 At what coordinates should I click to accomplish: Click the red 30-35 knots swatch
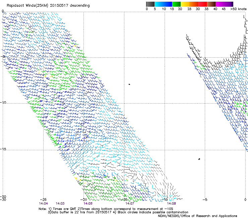(x=202, y=4)
